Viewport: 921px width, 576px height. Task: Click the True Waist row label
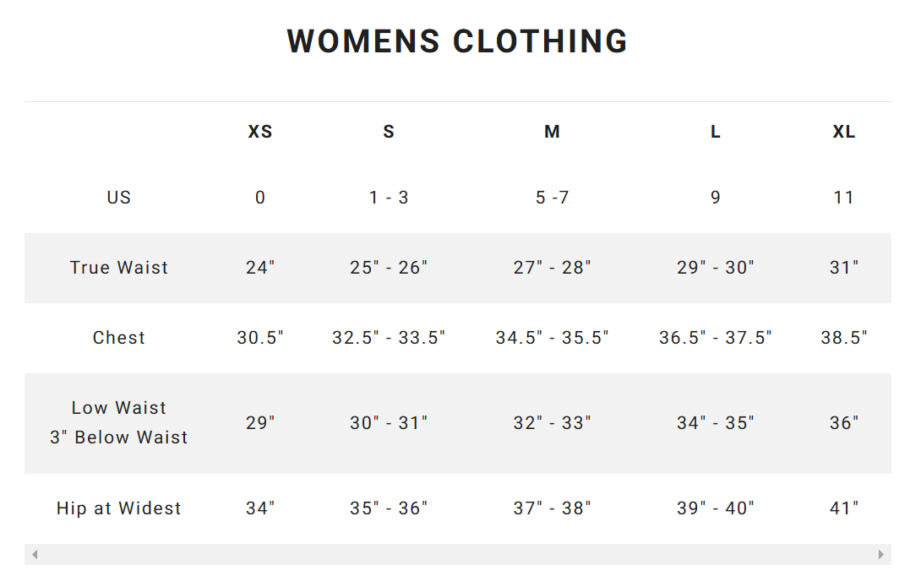tap(118, 268)
